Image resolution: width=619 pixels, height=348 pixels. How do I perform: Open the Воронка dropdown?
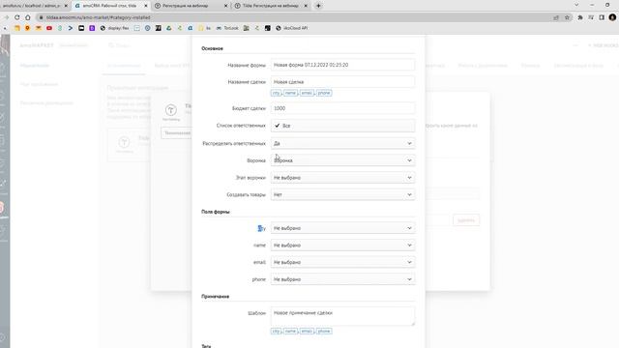pos(342,160)
